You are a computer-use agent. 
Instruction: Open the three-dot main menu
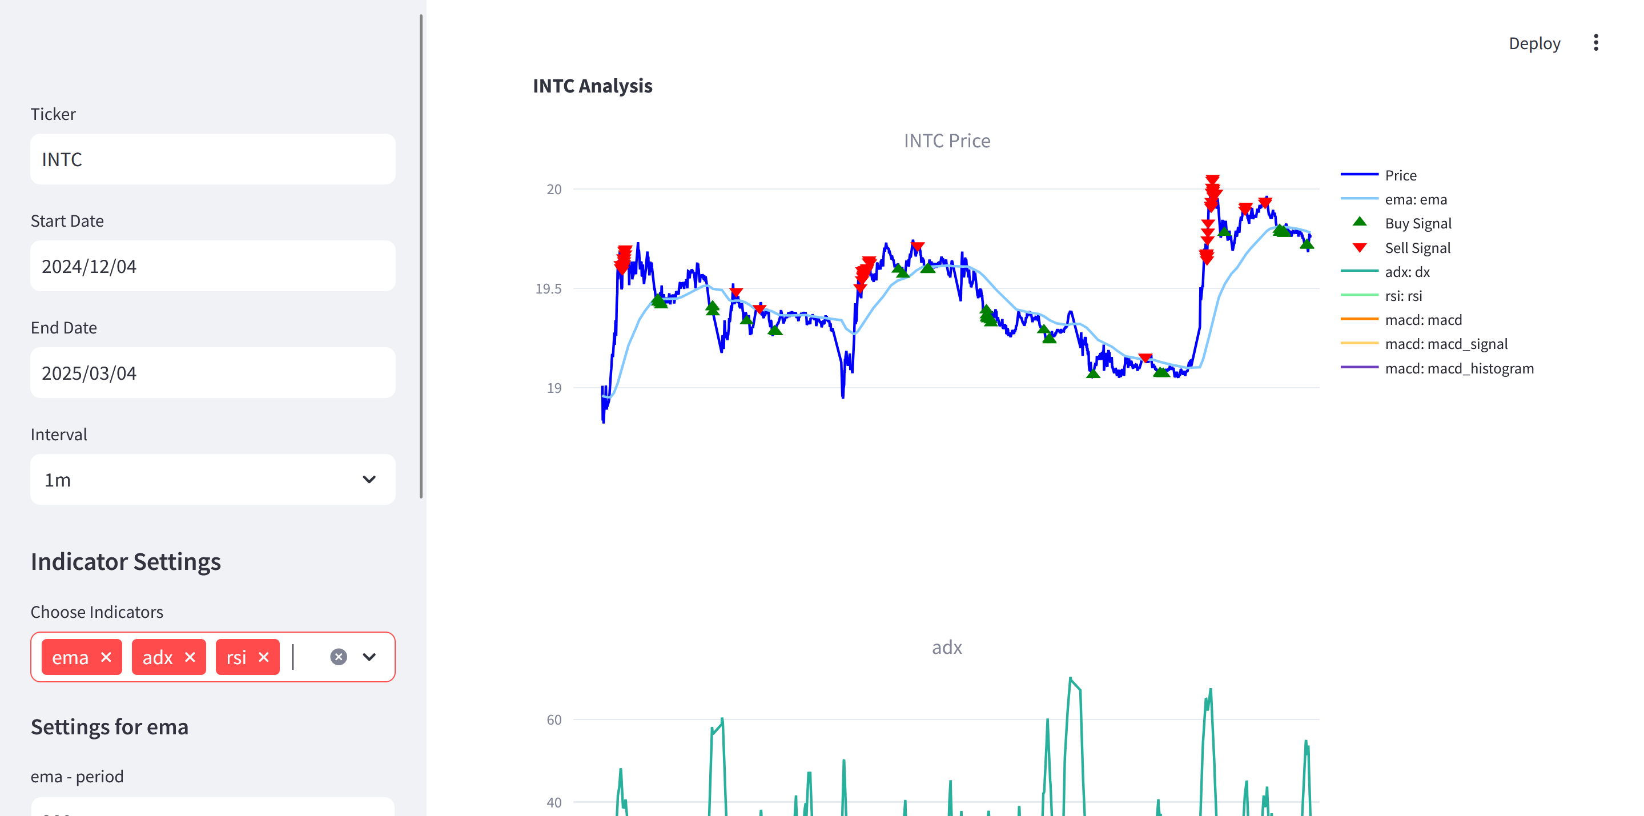1595,43
